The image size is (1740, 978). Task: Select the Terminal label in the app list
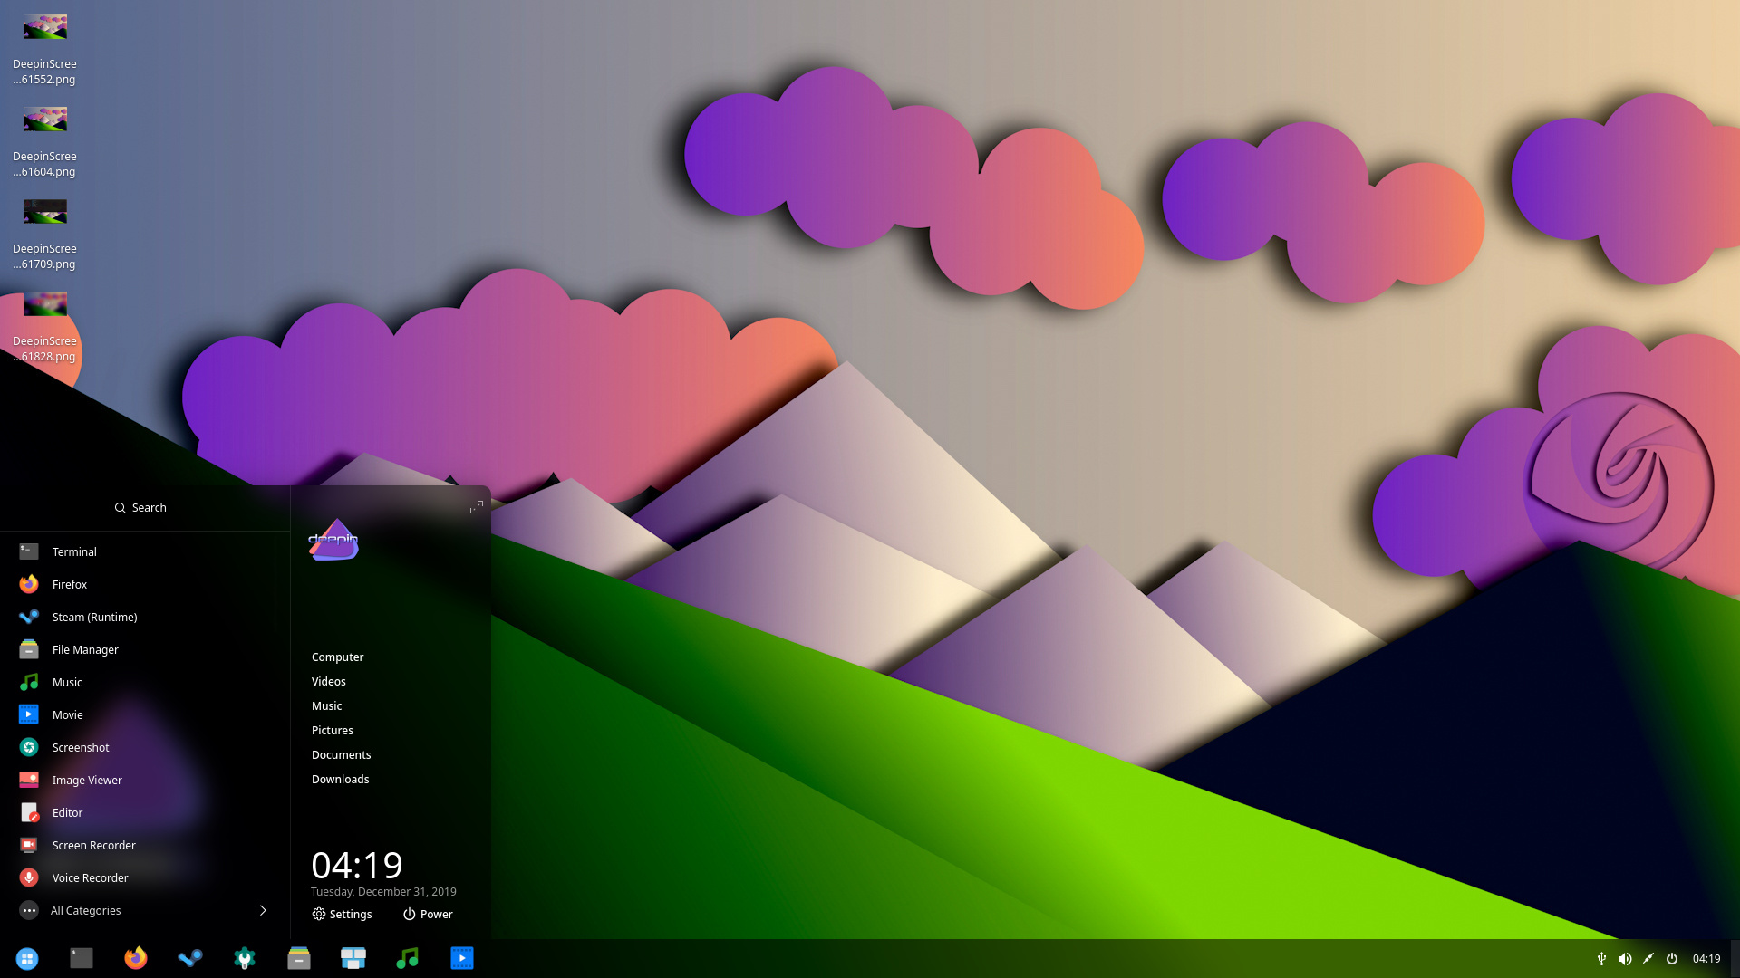74,551
